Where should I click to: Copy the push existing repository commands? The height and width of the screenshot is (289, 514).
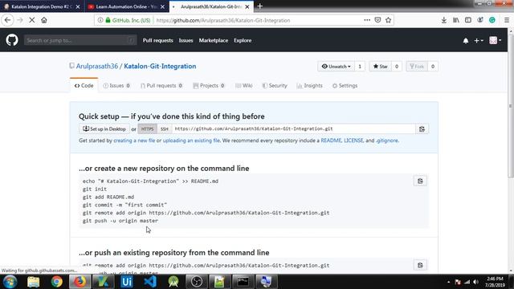pos(420,265)
